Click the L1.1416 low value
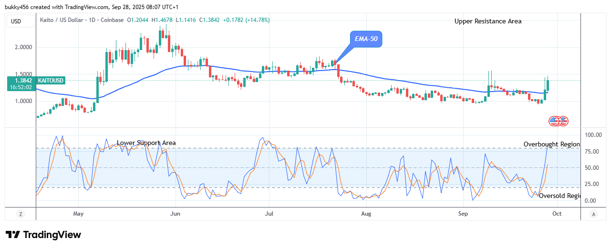611x249 pixels. 186,20
